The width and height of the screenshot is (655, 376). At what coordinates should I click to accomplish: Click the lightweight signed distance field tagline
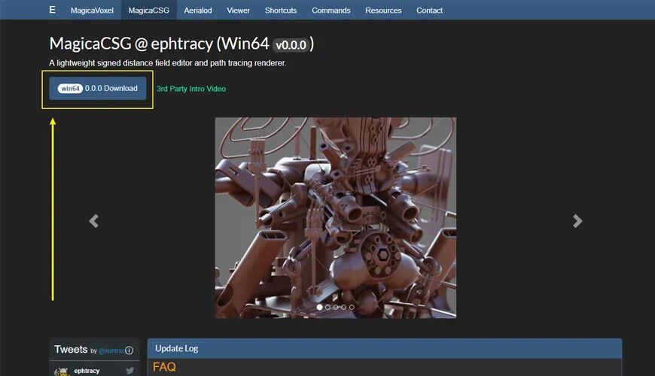click(167, 63)
